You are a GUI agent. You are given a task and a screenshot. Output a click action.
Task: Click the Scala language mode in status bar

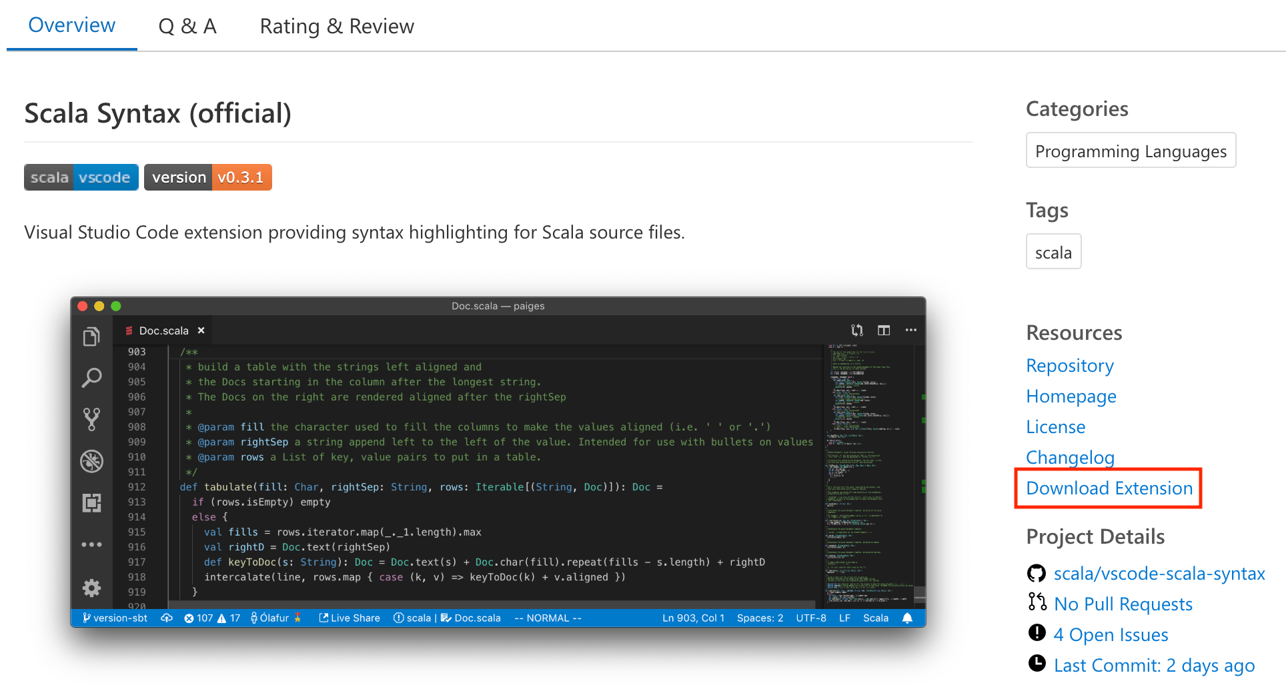876,618
